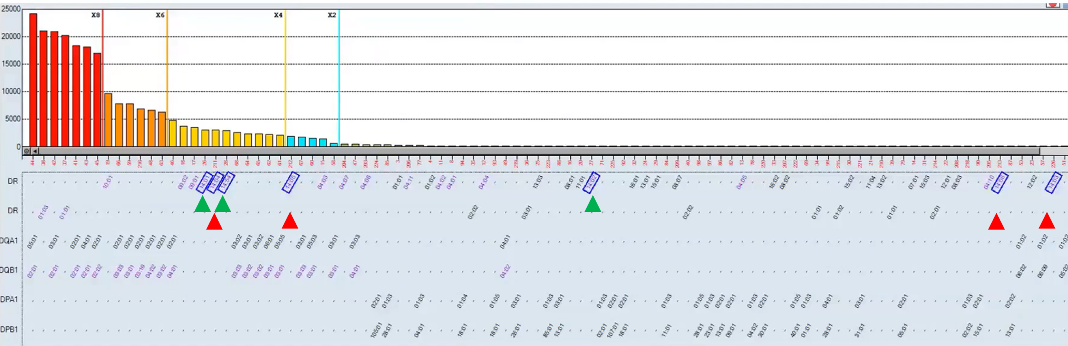Select the boxed 14:05 allele in DR row
The width and height of the screenshot is (1068, 346).
coord(290,182)
